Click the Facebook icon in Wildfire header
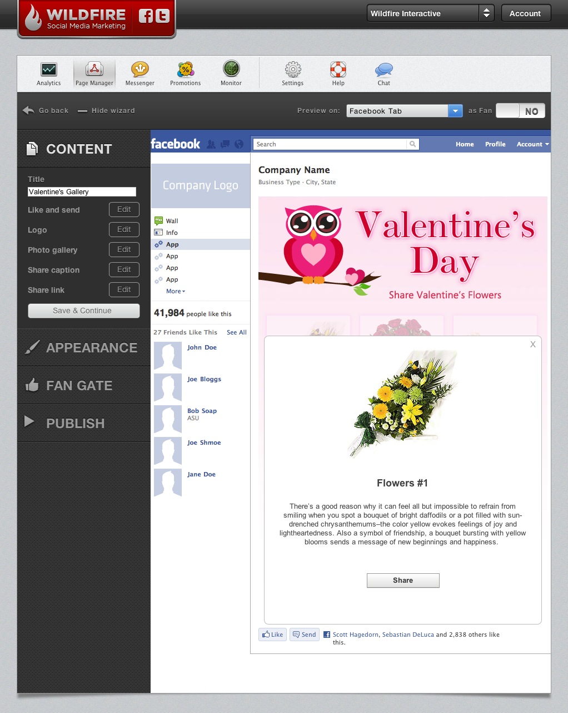Viewport: 568px width, 713px height. pos(146,16)
